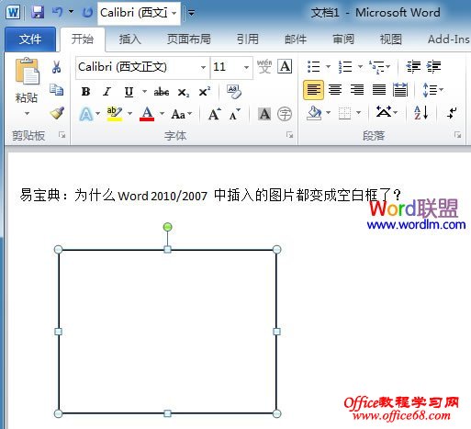Go to the 审阅 tab
The height and width of the screenshot is (429, 471).
(343, 40)
